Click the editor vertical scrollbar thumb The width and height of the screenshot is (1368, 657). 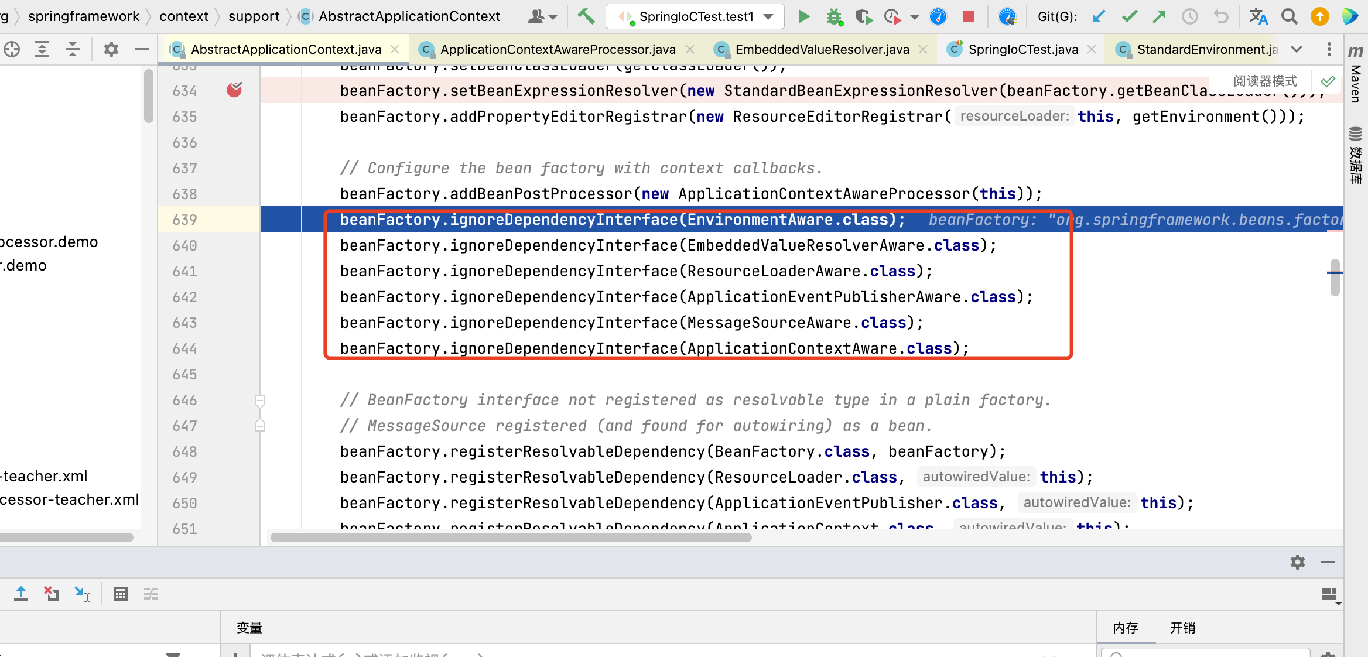click(x=1335, y=278)
